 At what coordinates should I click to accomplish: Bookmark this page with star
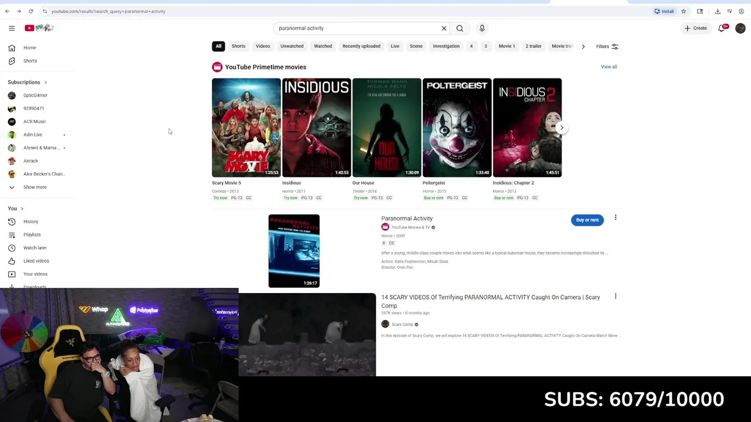(684, 11)
